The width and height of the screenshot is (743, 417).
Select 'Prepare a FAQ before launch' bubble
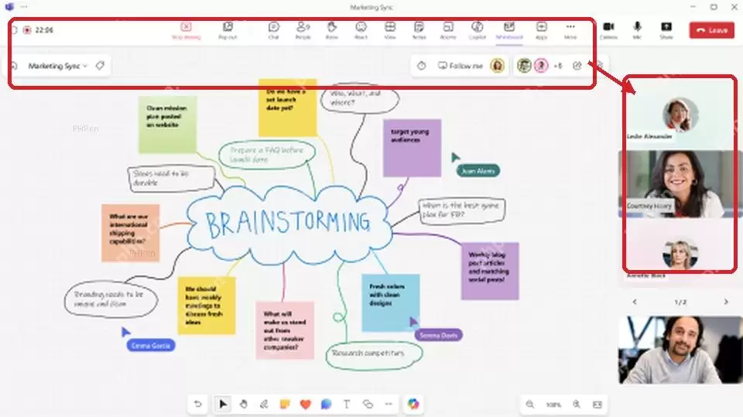click(x=267, y=155)
